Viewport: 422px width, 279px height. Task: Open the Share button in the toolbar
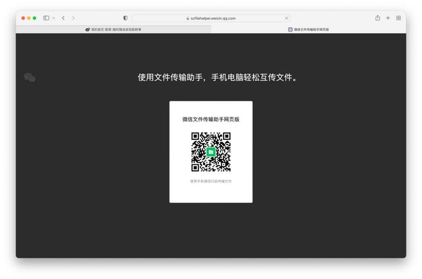[378, 18]
